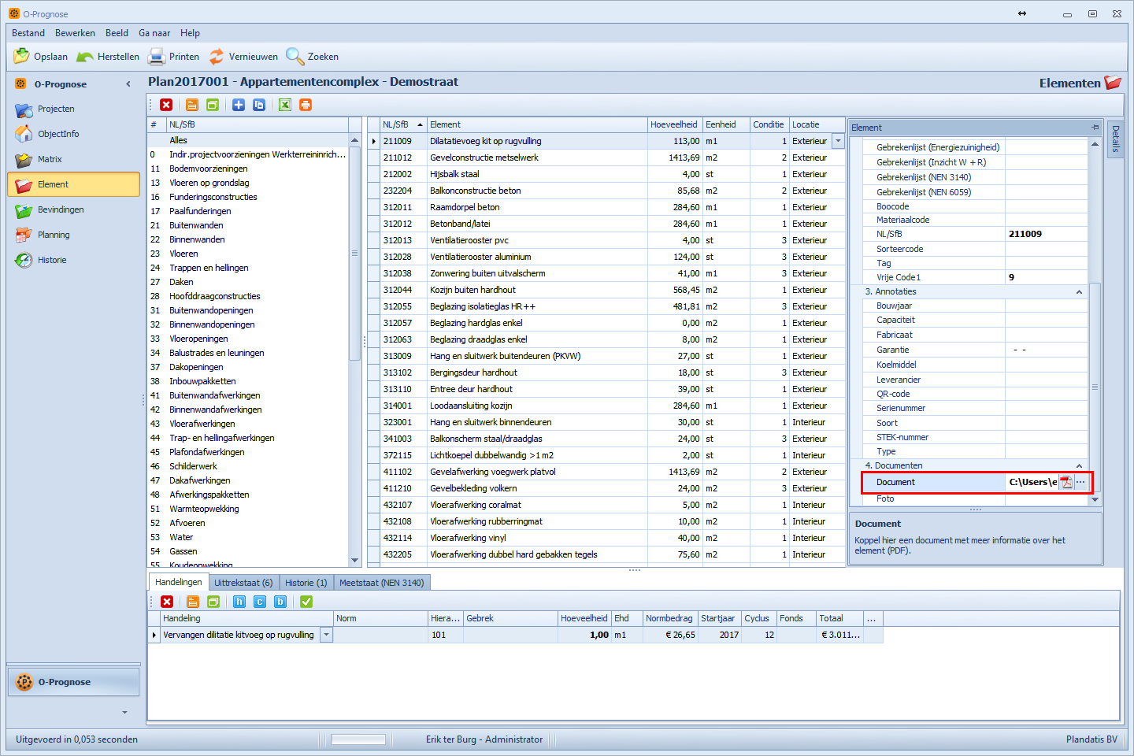Switch to Uittrekstaat (6) tab
1134x756 pixels.
pyautogui.click(x=243, y=583)
